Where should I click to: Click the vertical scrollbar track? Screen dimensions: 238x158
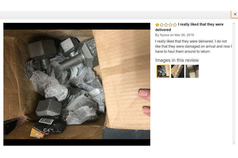[234, 83]
